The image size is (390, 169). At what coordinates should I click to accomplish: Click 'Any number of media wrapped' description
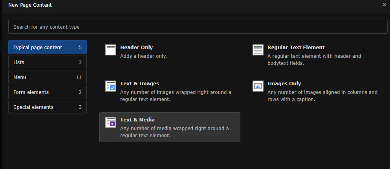coord(174,132)
